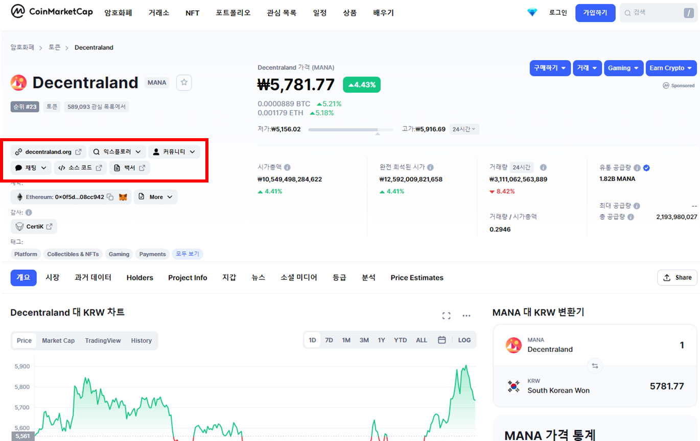
Task: Open chart calendar date picker
Action: (x=442, y=340)
